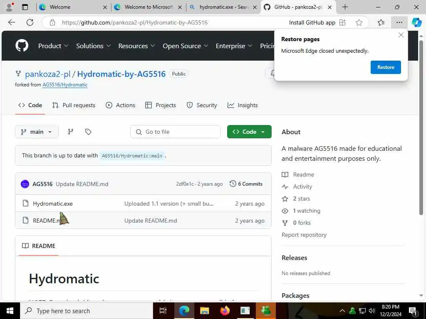Expand the Solutions menu
This screenshot has height=319, width=426.
pyautogui.click(x=94, y=46)
